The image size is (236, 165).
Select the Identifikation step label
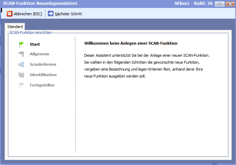tap(43, 75)
